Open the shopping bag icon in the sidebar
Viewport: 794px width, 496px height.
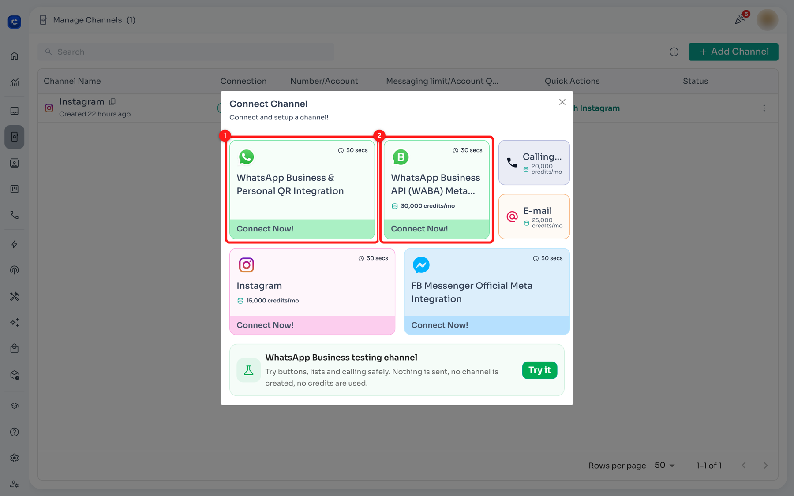[x=15, y=348]
